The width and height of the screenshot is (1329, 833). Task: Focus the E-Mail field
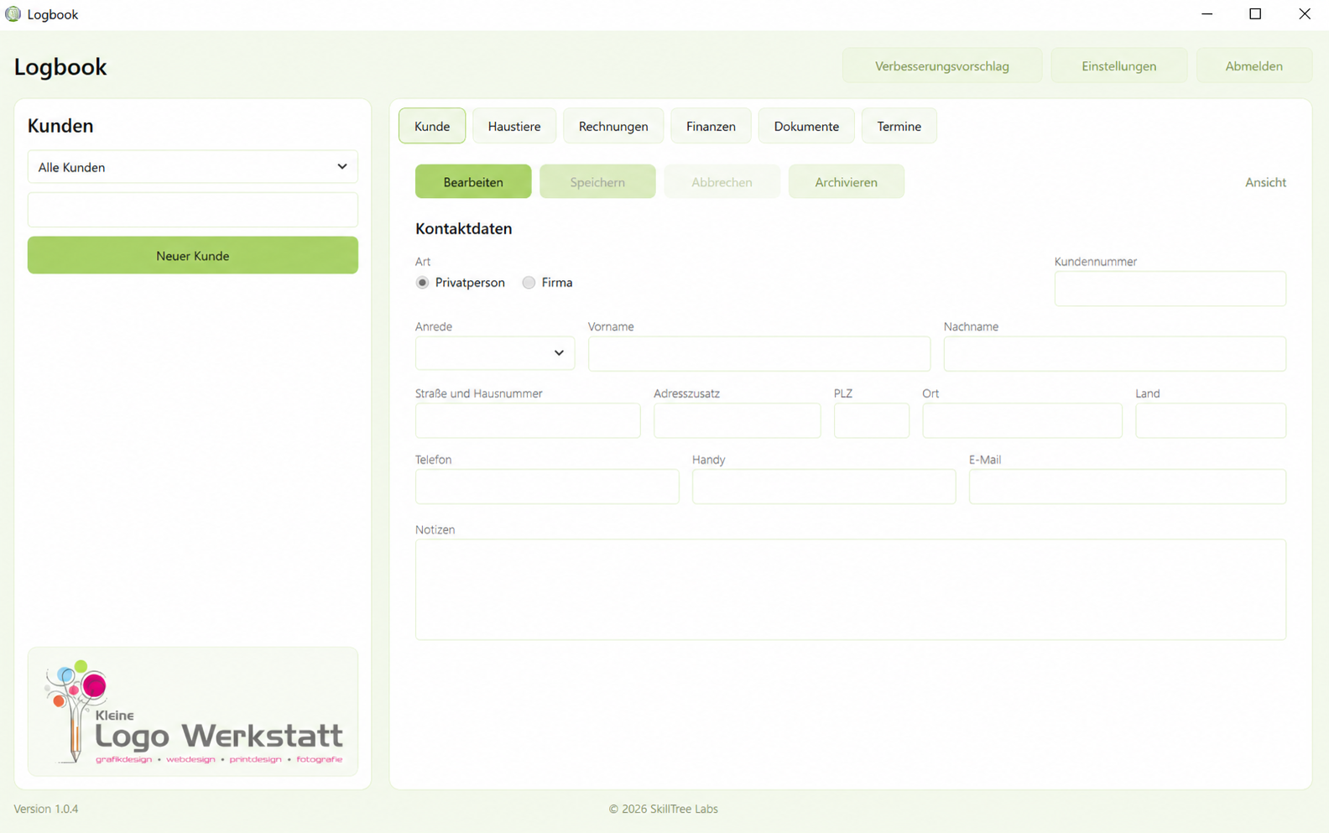[1128, 487]
